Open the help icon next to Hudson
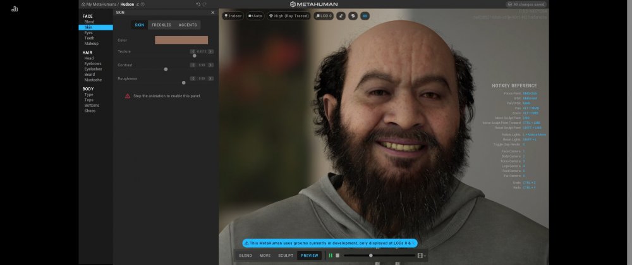Image resolution: width=632 pixels, height=265 pixels. [x=143, y=4]
